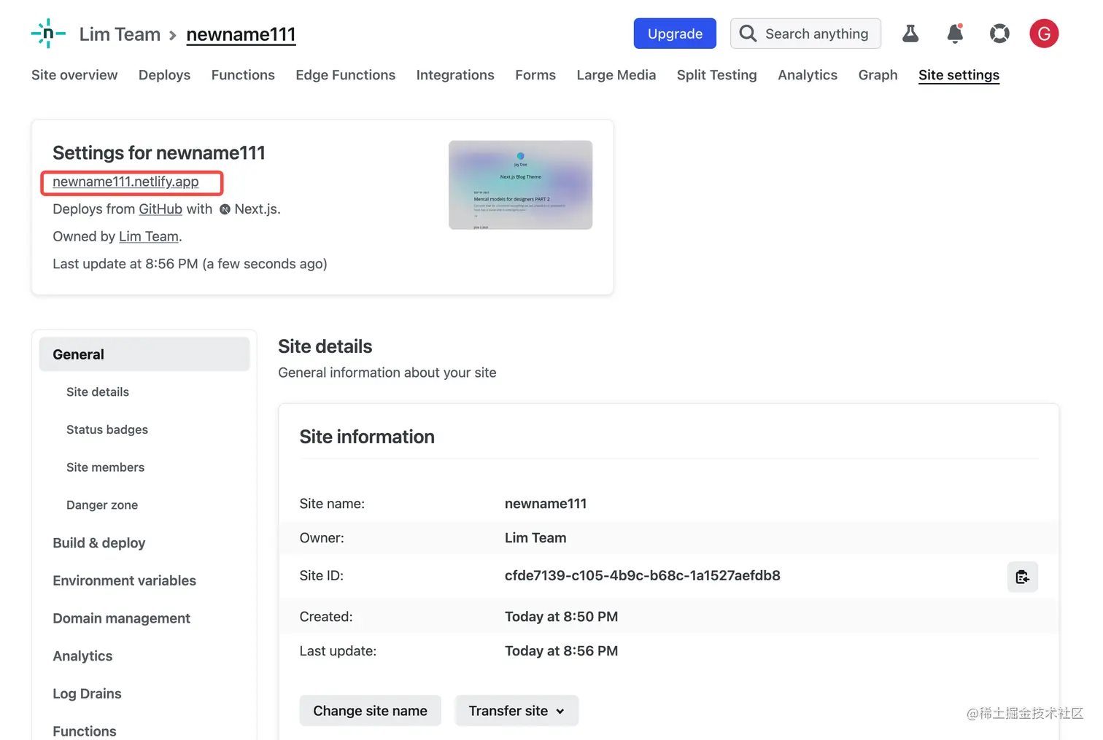Click Change site name button
This screenshot has height=740, width=1103.
pyautogui.click(x=370, y=711)
